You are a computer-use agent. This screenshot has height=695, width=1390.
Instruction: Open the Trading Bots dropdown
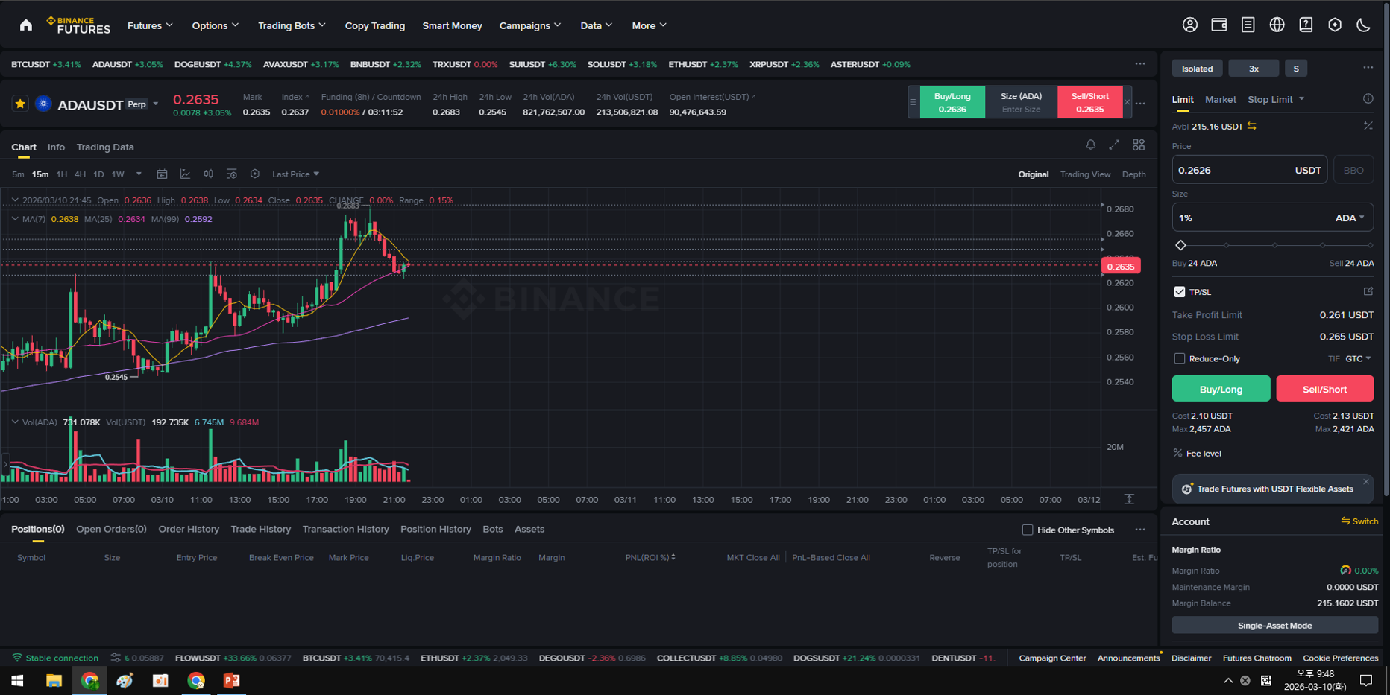292,25
